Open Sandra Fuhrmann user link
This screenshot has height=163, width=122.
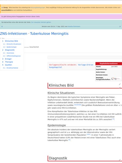(x=74, y=27)
